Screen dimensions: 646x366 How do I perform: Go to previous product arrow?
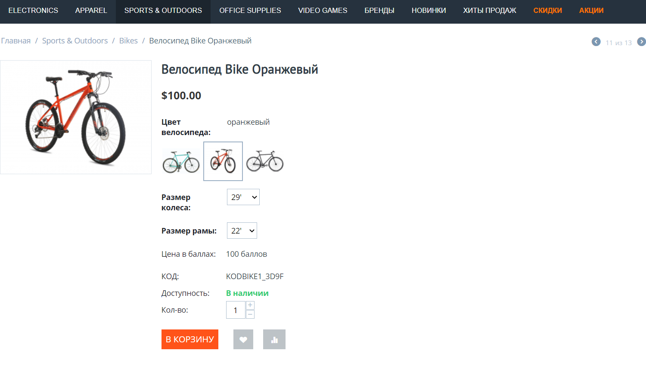[596, 42]
